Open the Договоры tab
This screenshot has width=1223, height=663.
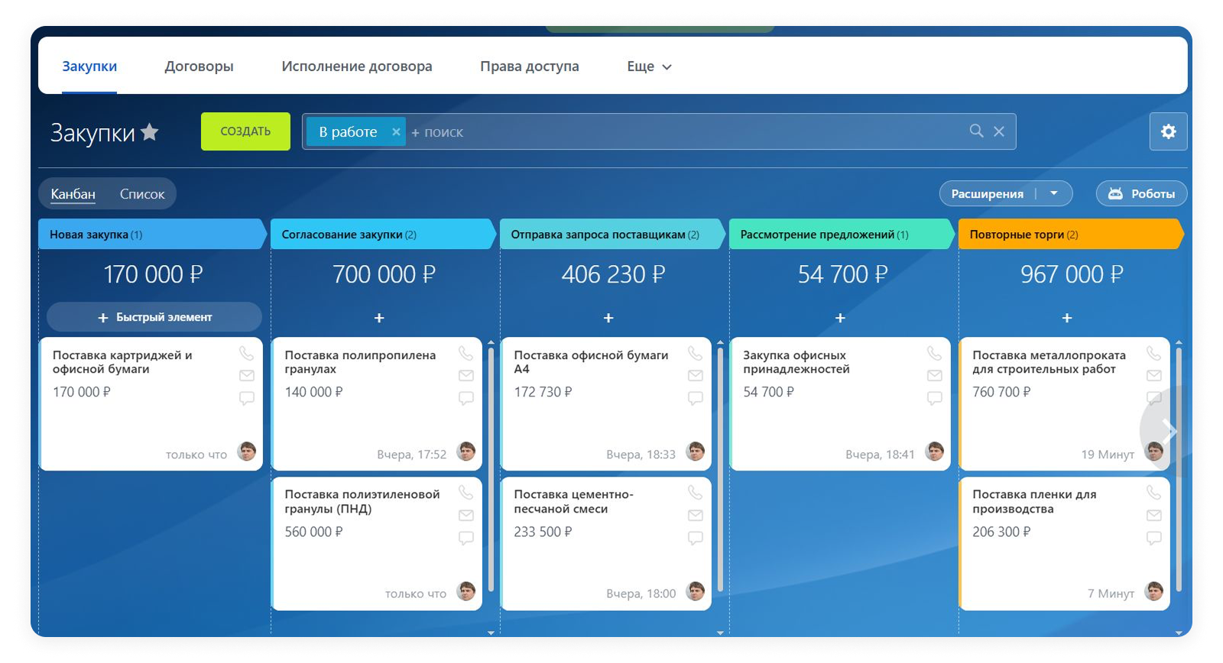(x=199, y=66)
